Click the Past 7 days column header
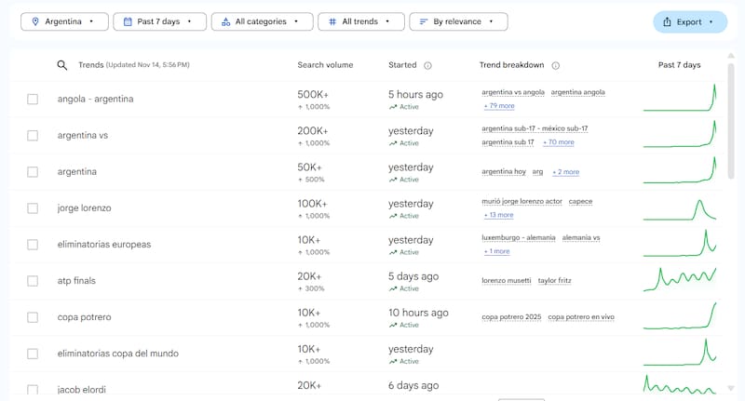The image size is (745, 401). (679, 65)
